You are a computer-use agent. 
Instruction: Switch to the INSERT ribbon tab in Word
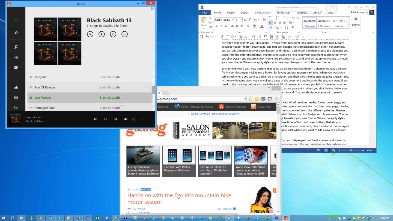[231, 13]
